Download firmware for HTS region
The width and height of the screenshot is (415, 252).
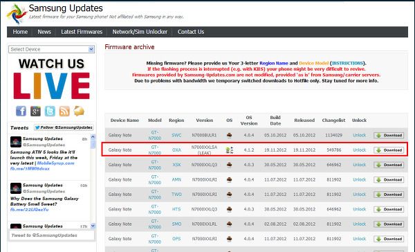pos(389,209)
